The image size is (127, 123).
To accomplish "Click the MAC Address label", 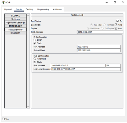I will point(37,32).
